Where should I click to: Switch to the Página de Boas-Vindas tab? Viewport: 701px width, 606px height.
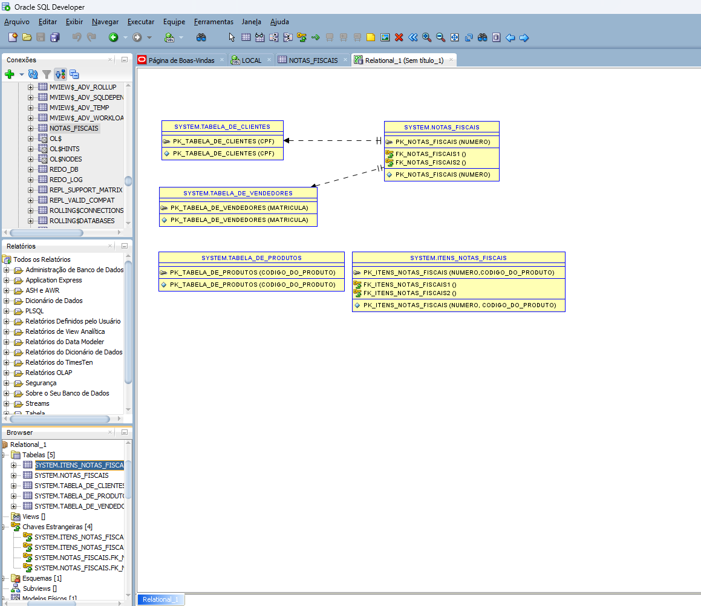point(181,60)
